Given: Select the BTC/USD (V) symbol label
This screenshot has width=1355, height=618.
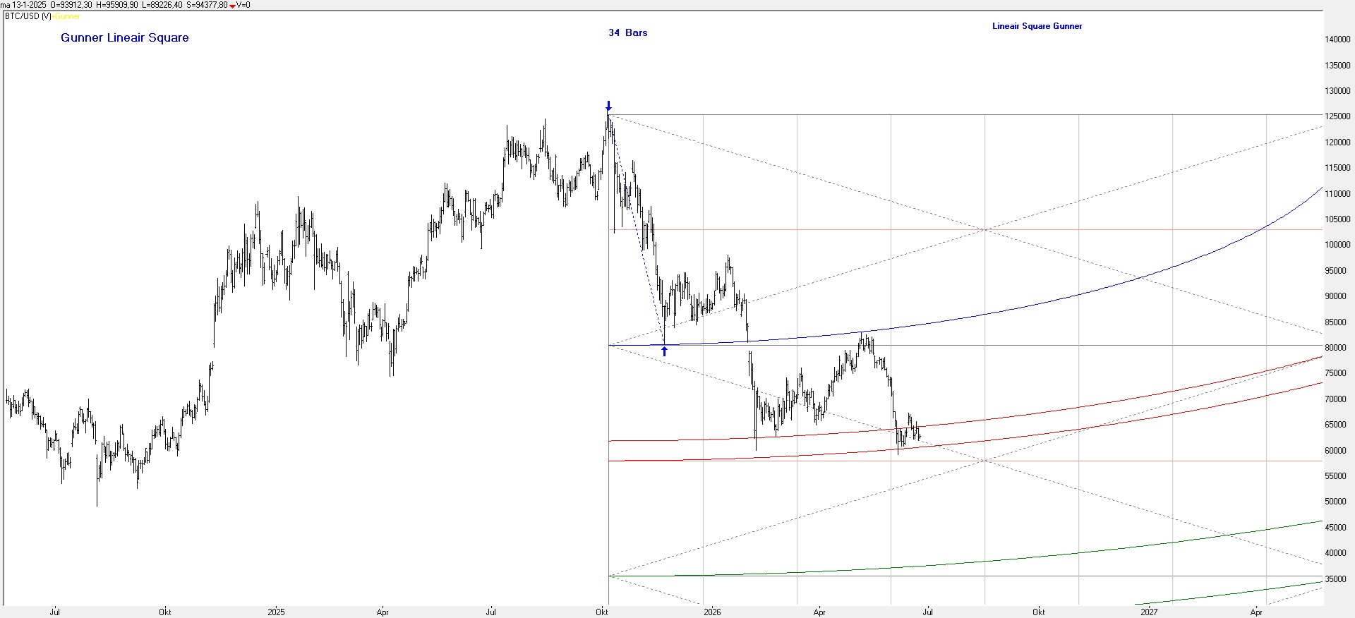Looking at the screenshot, I should coord(28,16).
